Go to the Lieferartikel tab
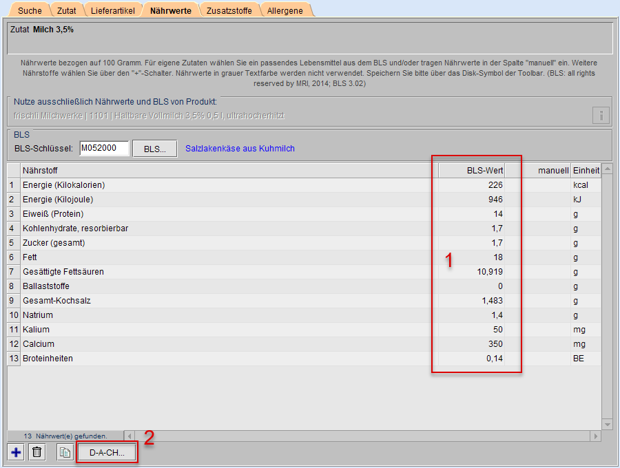The height and width of the screenshot is (468, 620). pos(114,10)
